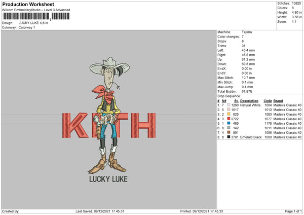The height and width of the screenshot is (215, 304).
Task: Click the 'Created By:' footer label
Action: click(11, 211)
